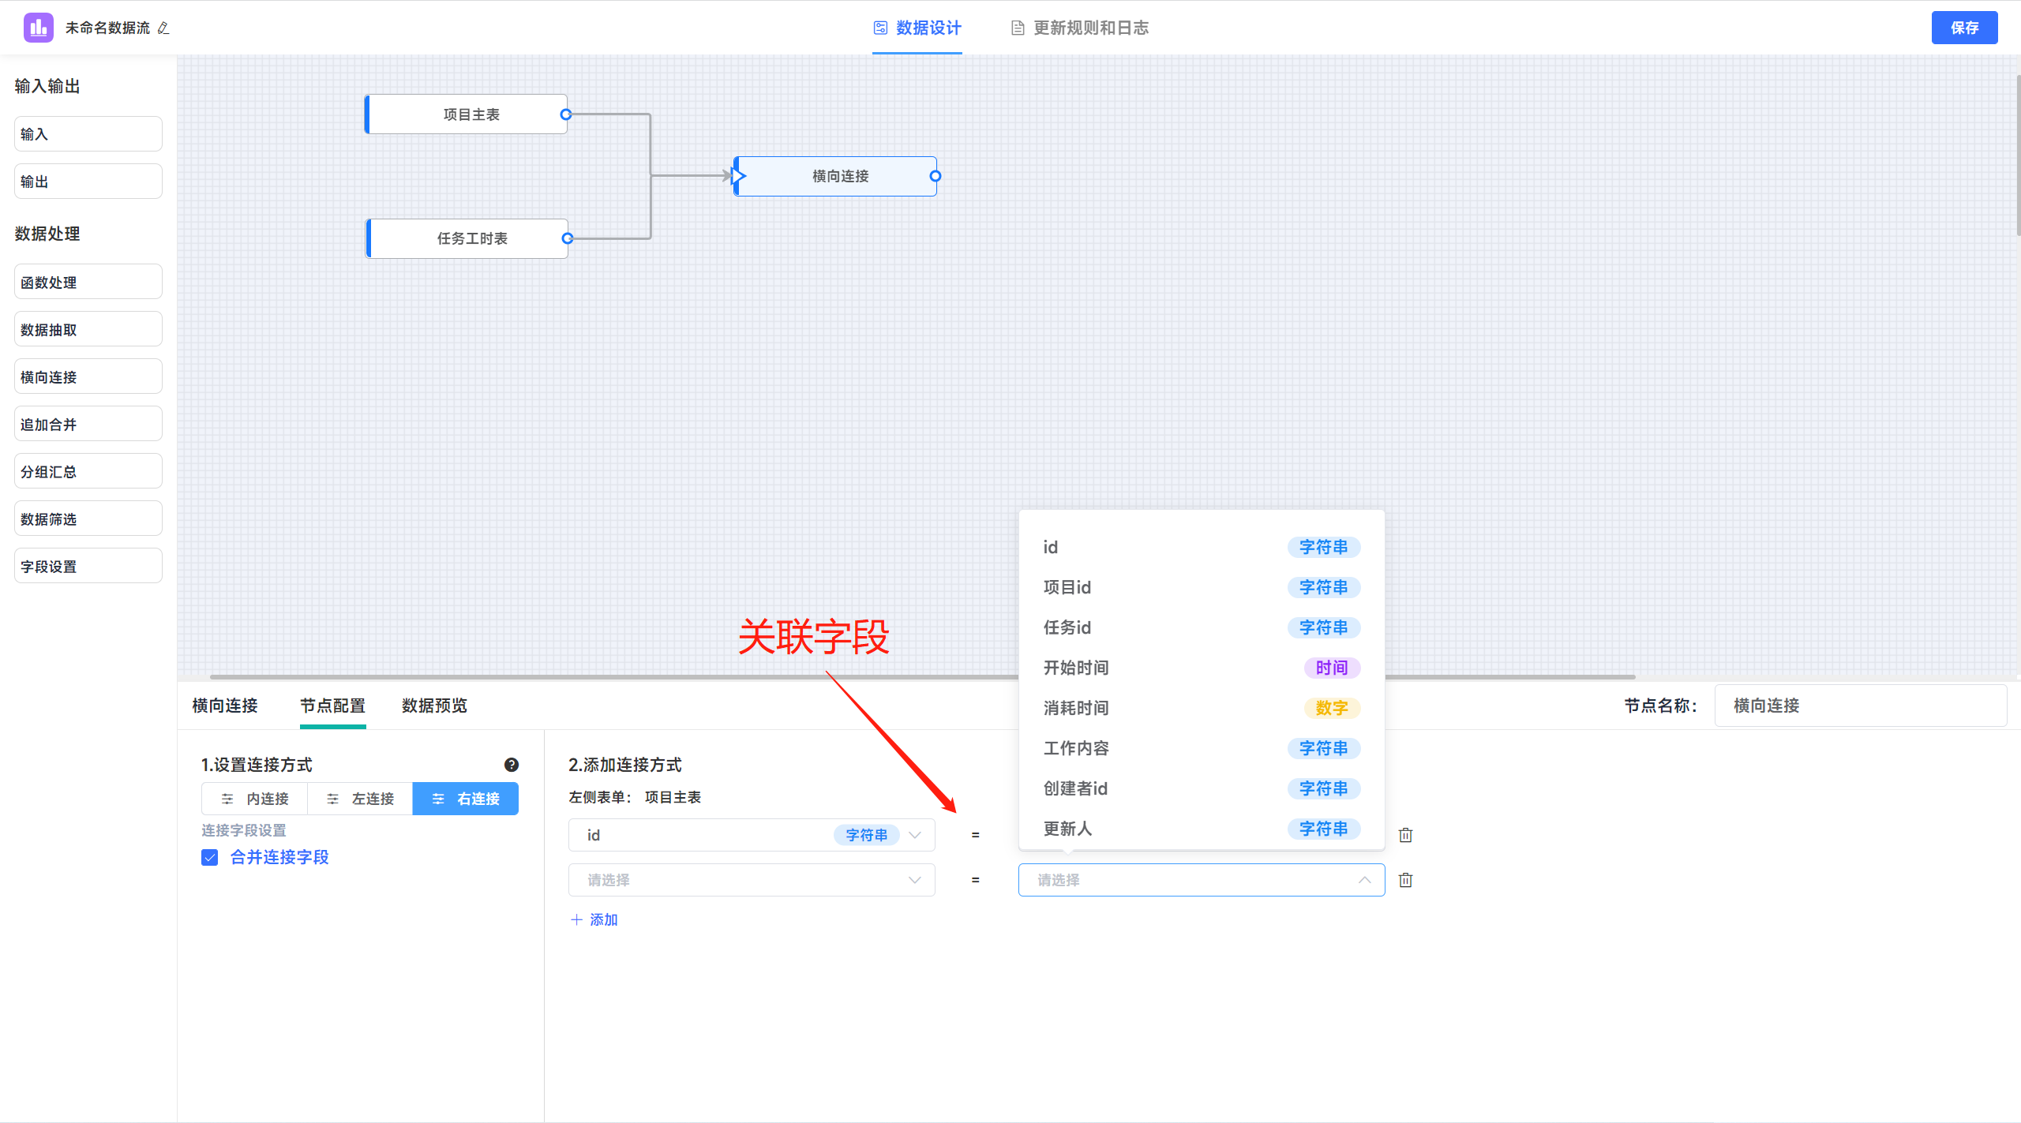2021x1123 pixels.
Task: Click the 未命名数据流 title text
Action: pyautogui.click(x=107, y=28)
